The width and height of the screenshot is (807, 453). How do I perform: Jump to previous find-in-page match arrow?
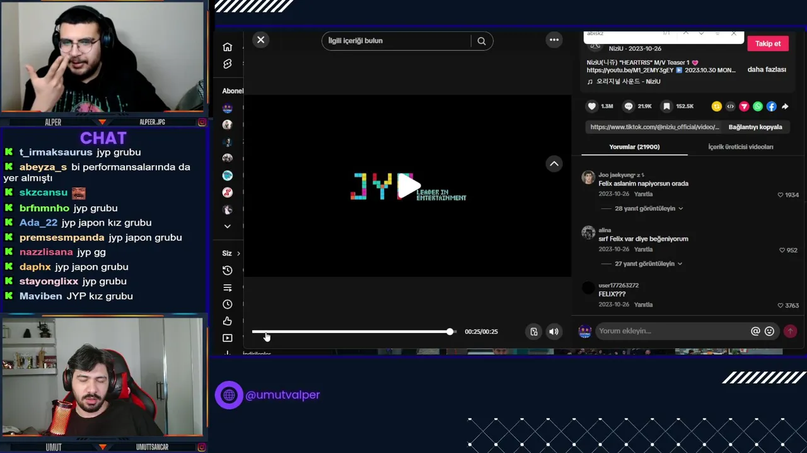tap(685, 33)
